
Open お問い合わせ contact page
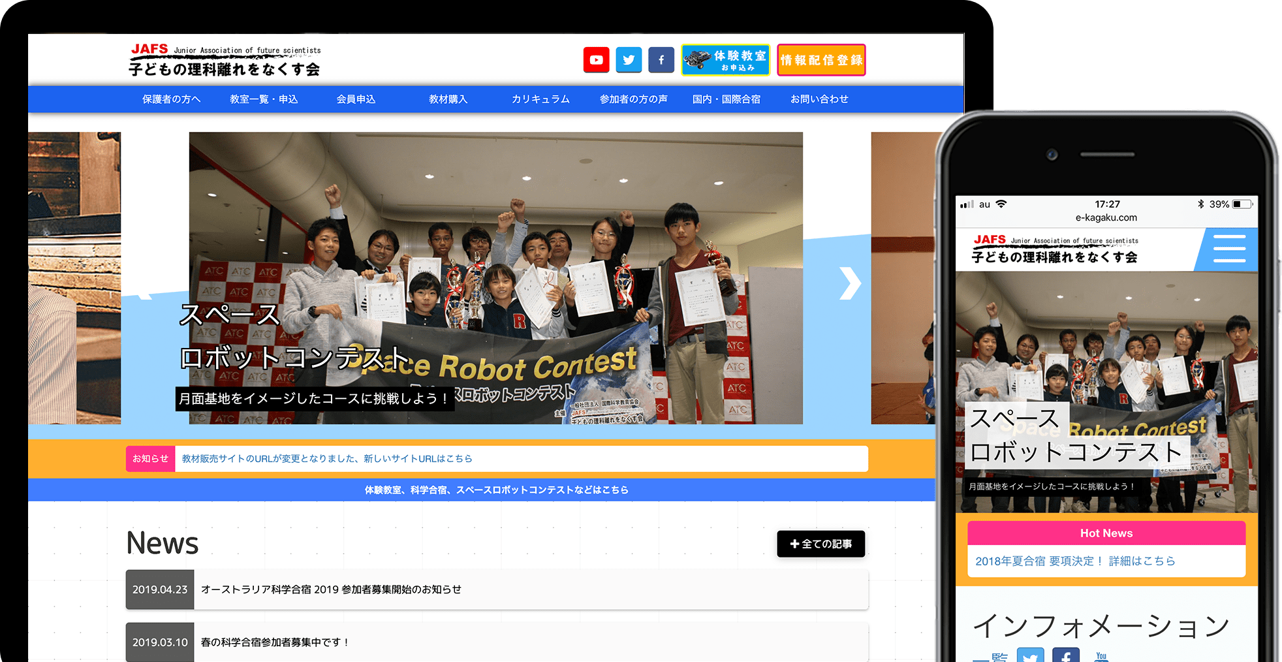819,99
